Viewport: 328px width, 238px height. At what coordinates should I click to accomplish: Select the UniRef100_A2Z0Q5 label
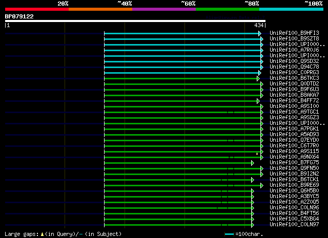[x=294, y=202]
